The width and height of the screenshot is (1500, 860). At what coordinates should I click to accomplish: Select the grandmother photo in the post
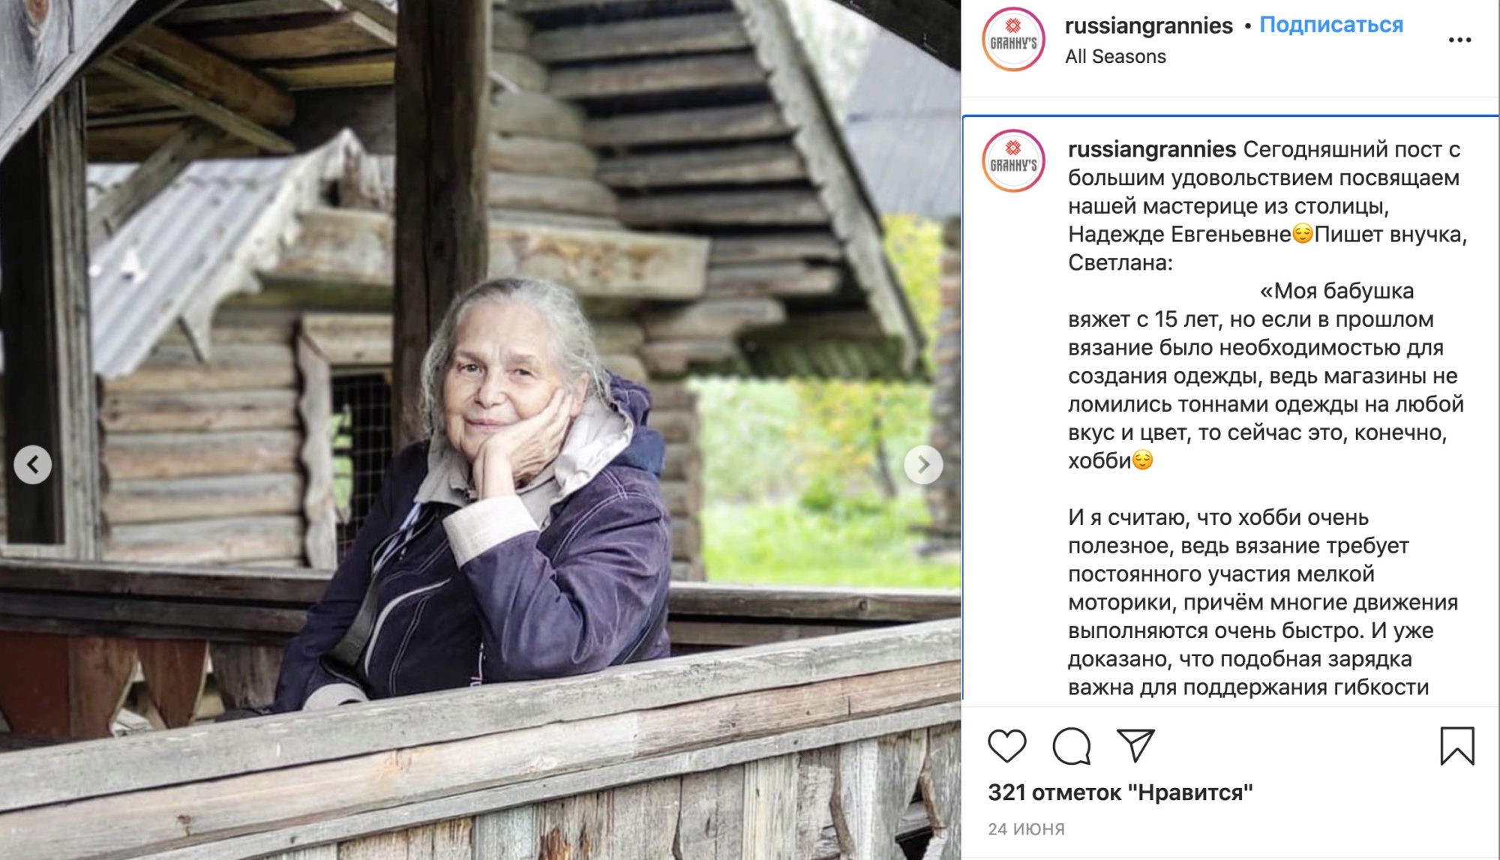click(480, 430)
